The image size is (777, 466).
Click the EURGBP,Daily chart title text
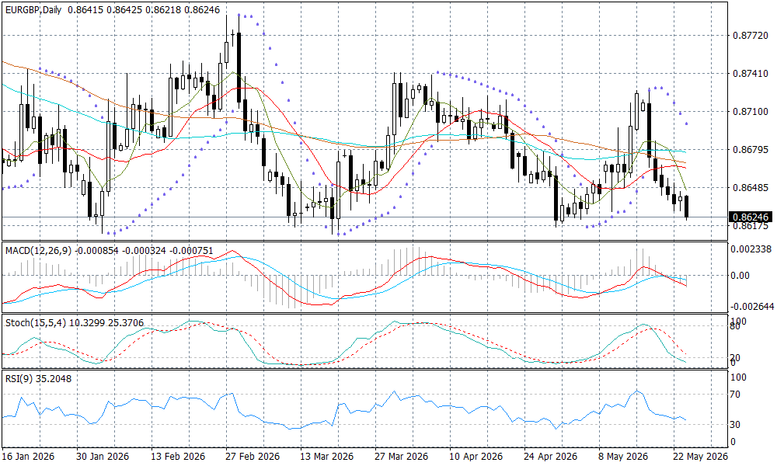(33, 9)
